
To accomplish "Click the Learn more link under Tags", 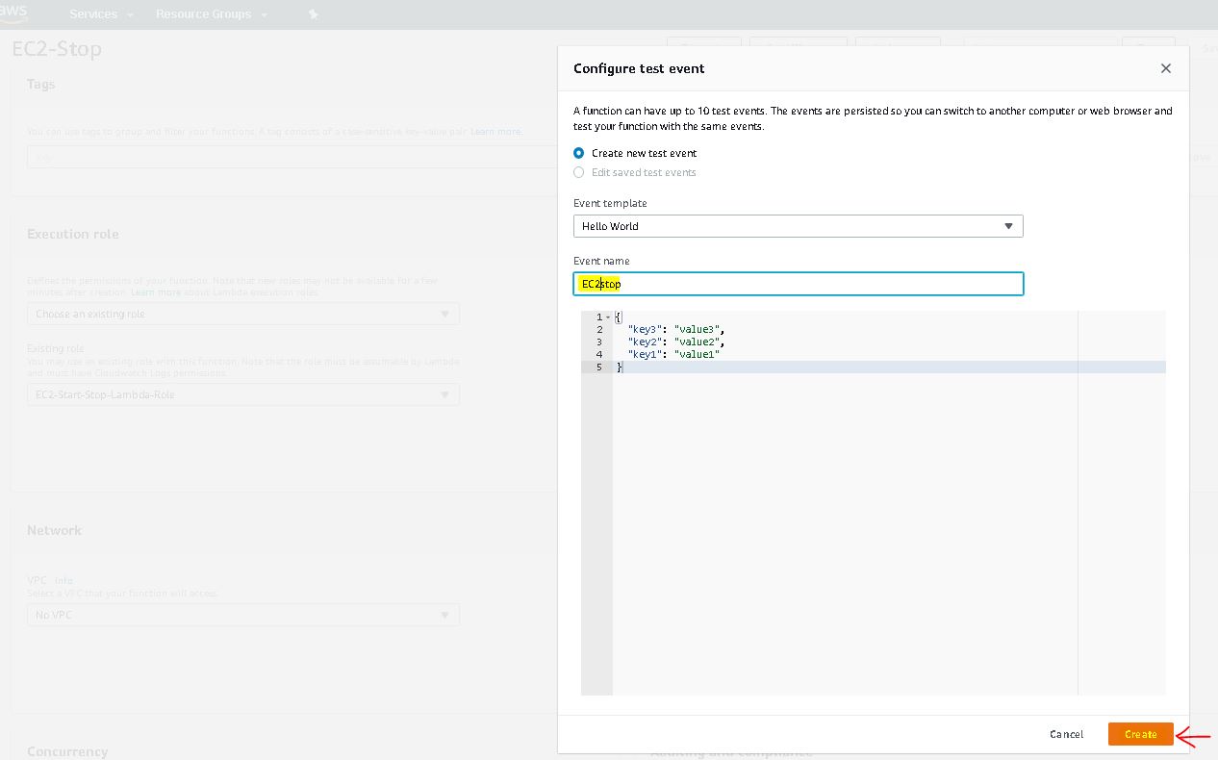I will [495, 131].
